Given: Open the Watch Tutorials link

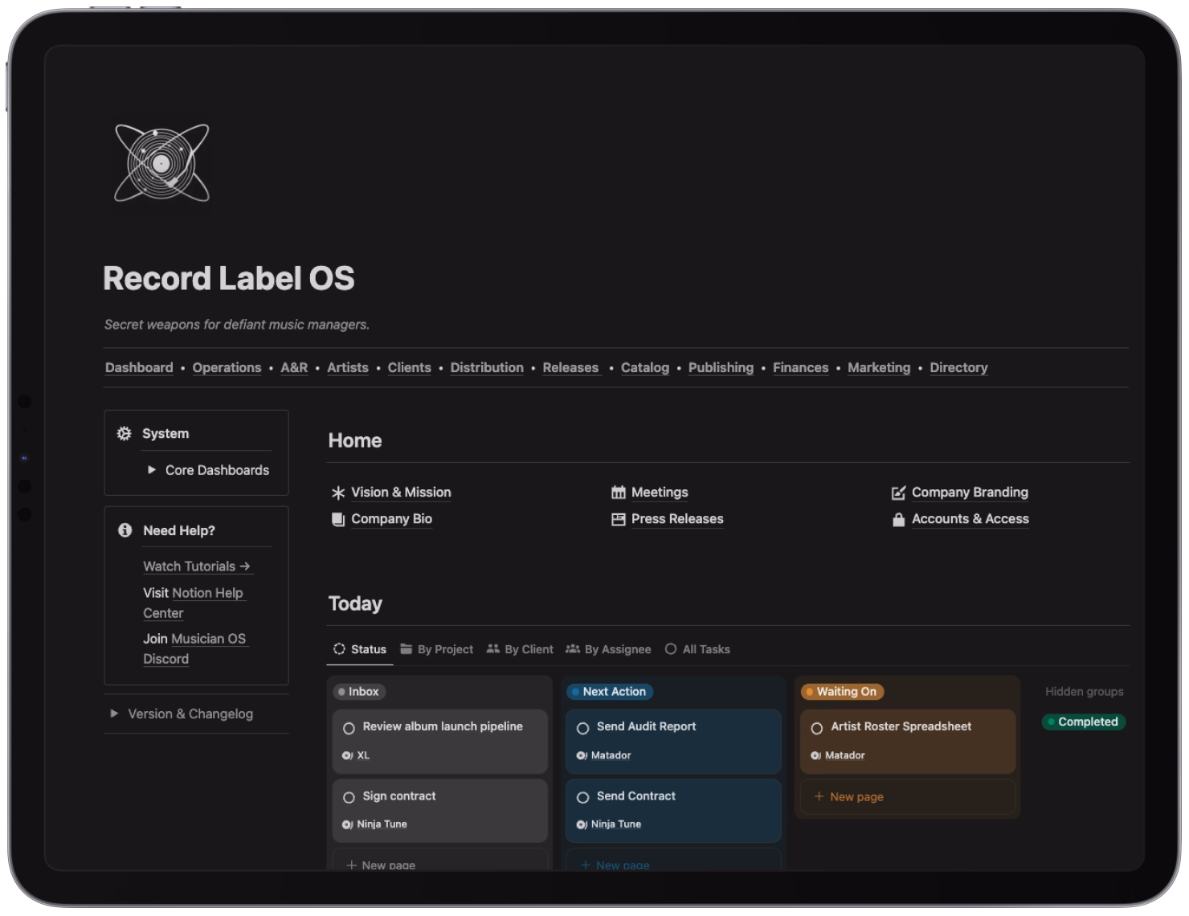Looking at the screenshot, I should tap(197, 566).
